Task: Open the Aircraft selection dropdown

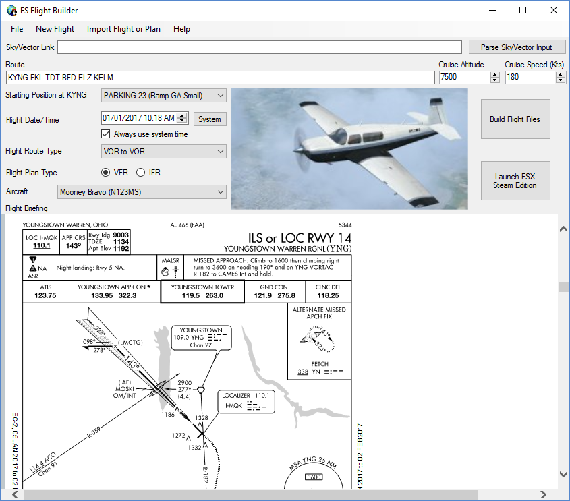Action: coord(142,192)
